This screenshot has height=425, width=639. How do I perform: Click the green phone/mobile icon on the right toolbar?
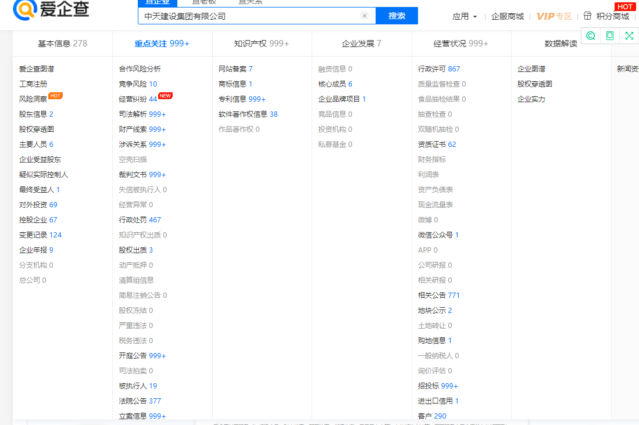point(610,36)
